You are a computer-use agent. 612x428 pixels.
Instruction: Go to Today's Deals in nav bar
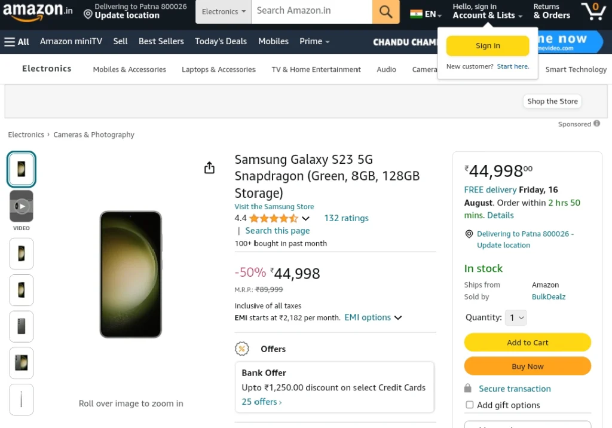(221, 41)
